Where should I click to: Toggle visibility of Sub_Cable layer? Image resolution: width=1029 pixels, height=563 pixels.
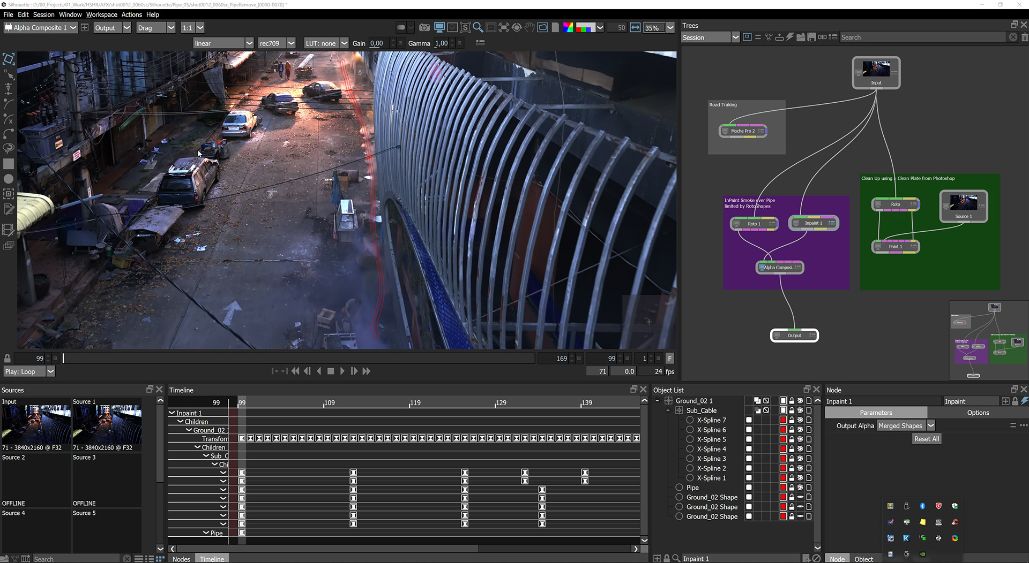click(800, 411)
